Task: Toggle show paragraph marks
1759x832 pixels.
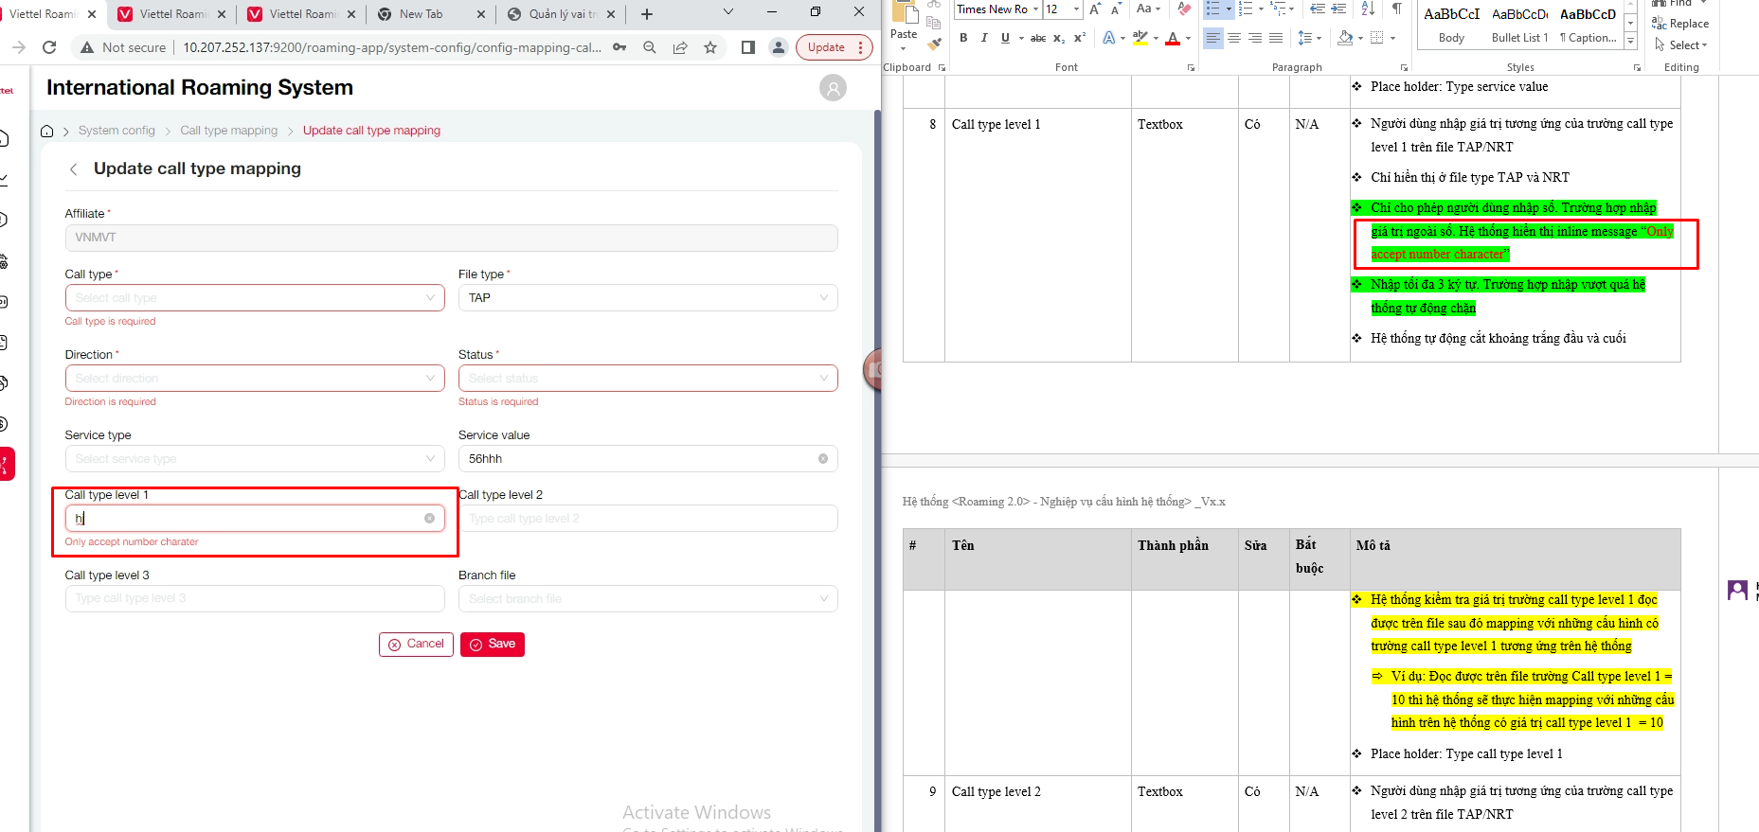Action: pos(1396,9)
